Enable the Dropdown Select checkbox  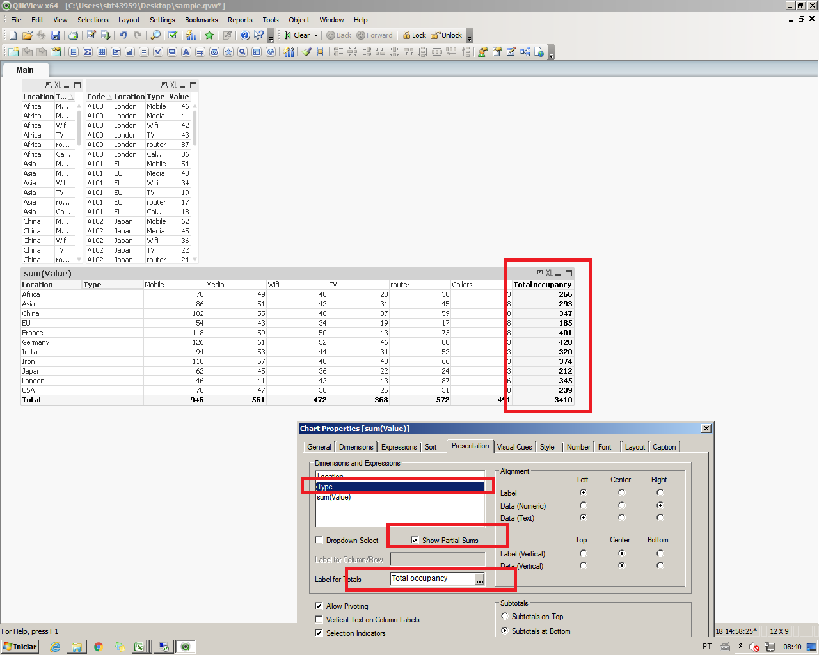point(319,541)
